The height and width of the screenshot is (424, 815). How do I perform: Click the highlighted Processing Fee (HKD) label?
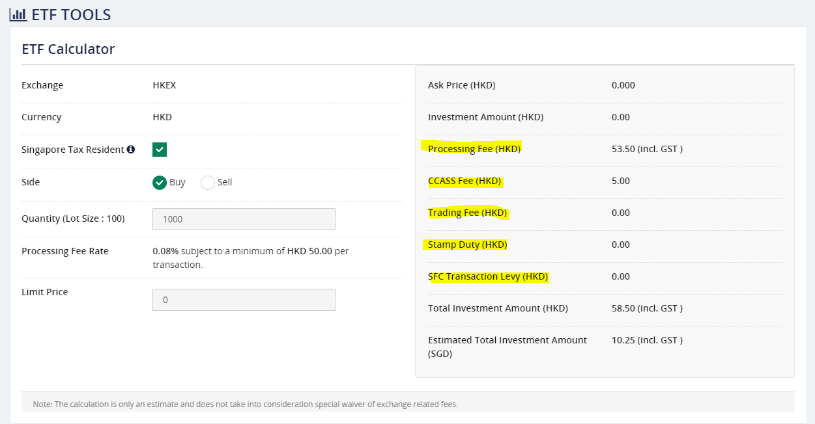coord(474,149)
